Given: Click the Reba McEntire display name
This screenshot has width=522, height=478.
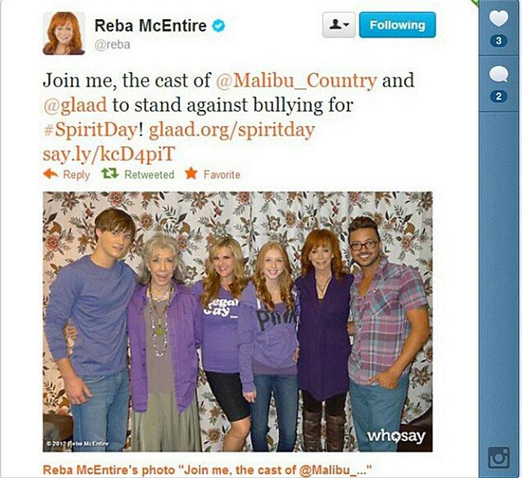Looking at the screenshot, I should [x=150, y=26].
